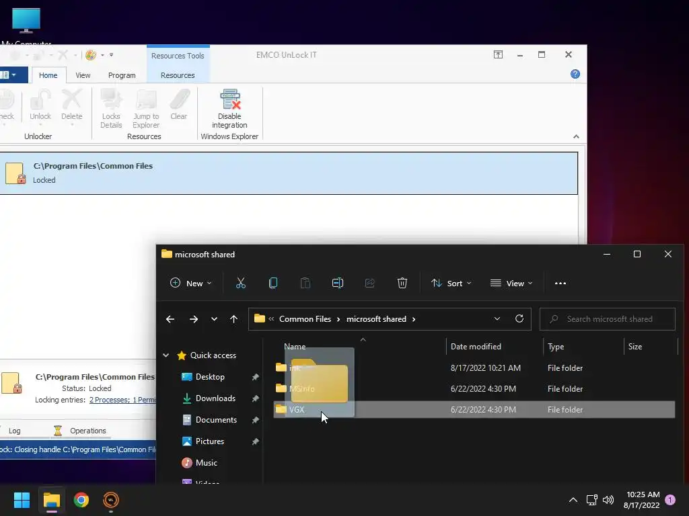
Task: Open Documents in Quick access
Action: coord(216,420)
